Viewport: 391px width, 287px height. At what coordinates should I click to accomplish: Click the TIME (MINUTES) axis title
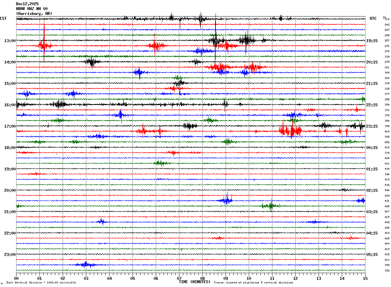pyautogui.click(x=195, y=282)
